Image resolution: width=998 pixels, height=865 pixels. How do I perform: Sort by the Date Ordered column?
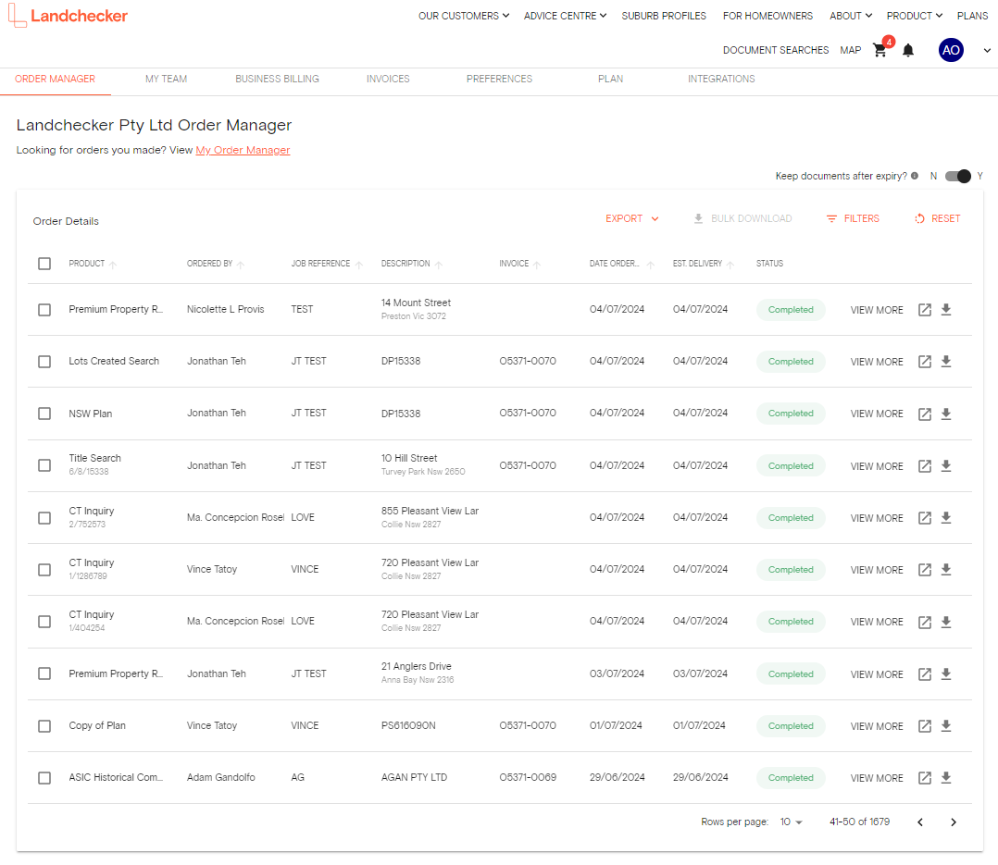pyautogui.click(x=621, y=264)
